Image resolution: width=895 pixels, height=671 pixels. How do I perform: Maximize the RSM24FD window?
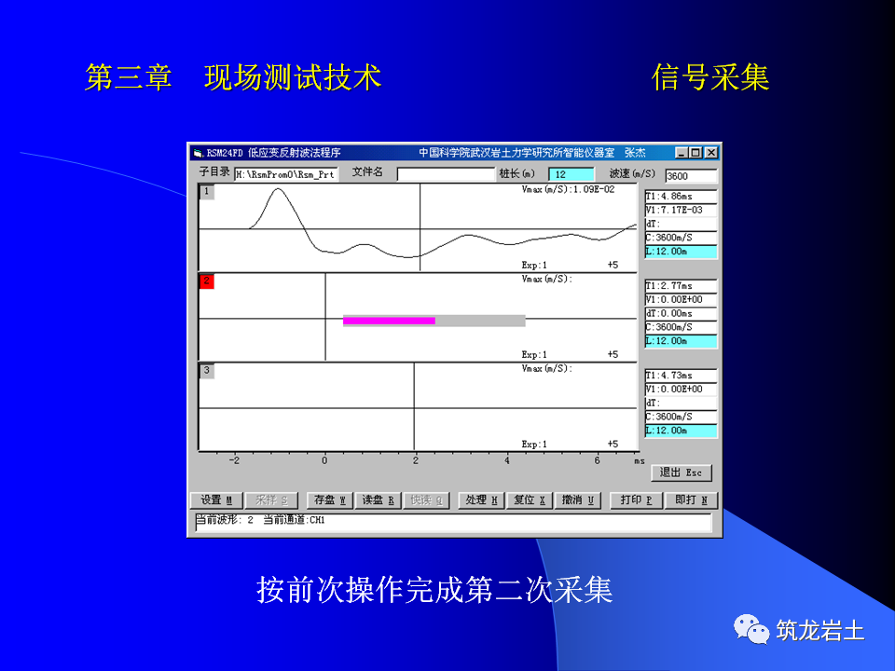695,153
